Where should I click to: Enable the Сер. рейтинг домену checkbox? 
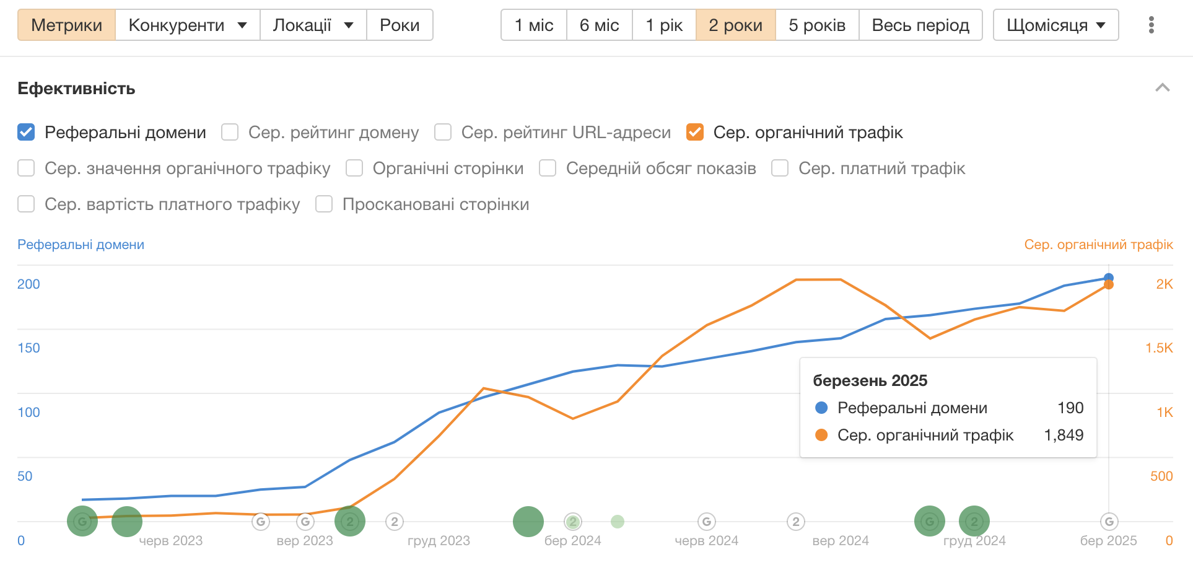tap(230, 132)
